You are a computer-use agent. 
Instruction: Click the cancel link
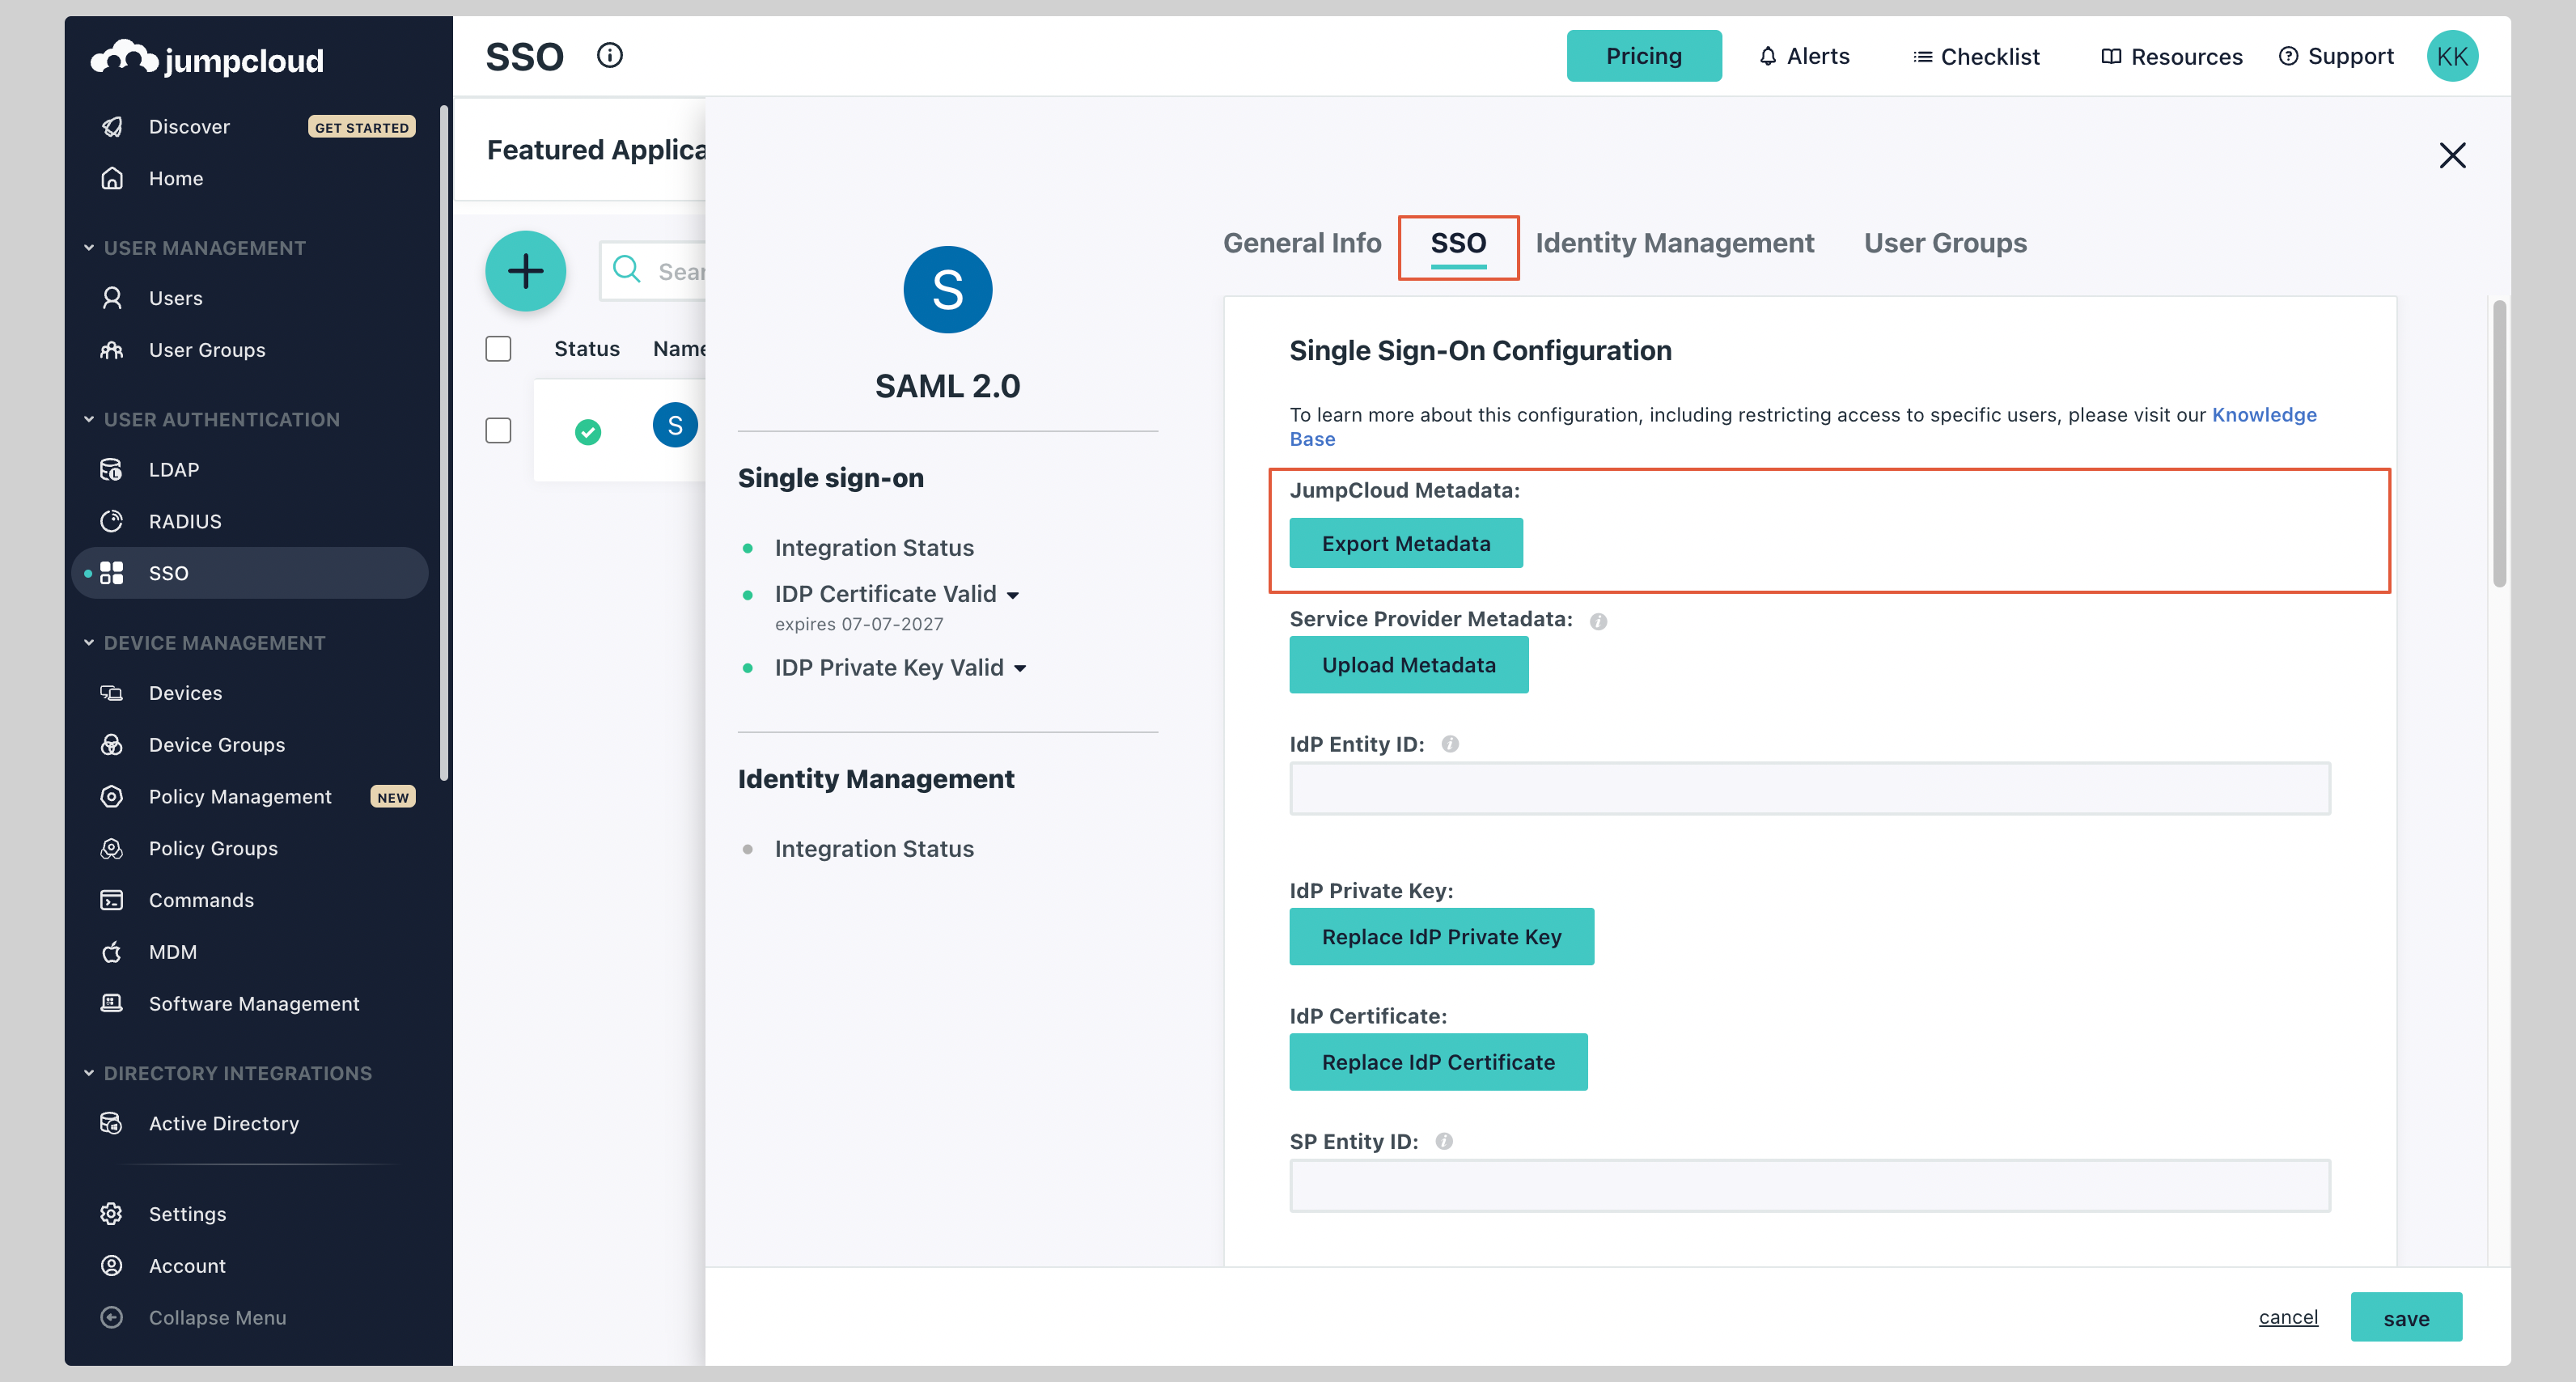coord(2288,1318)
